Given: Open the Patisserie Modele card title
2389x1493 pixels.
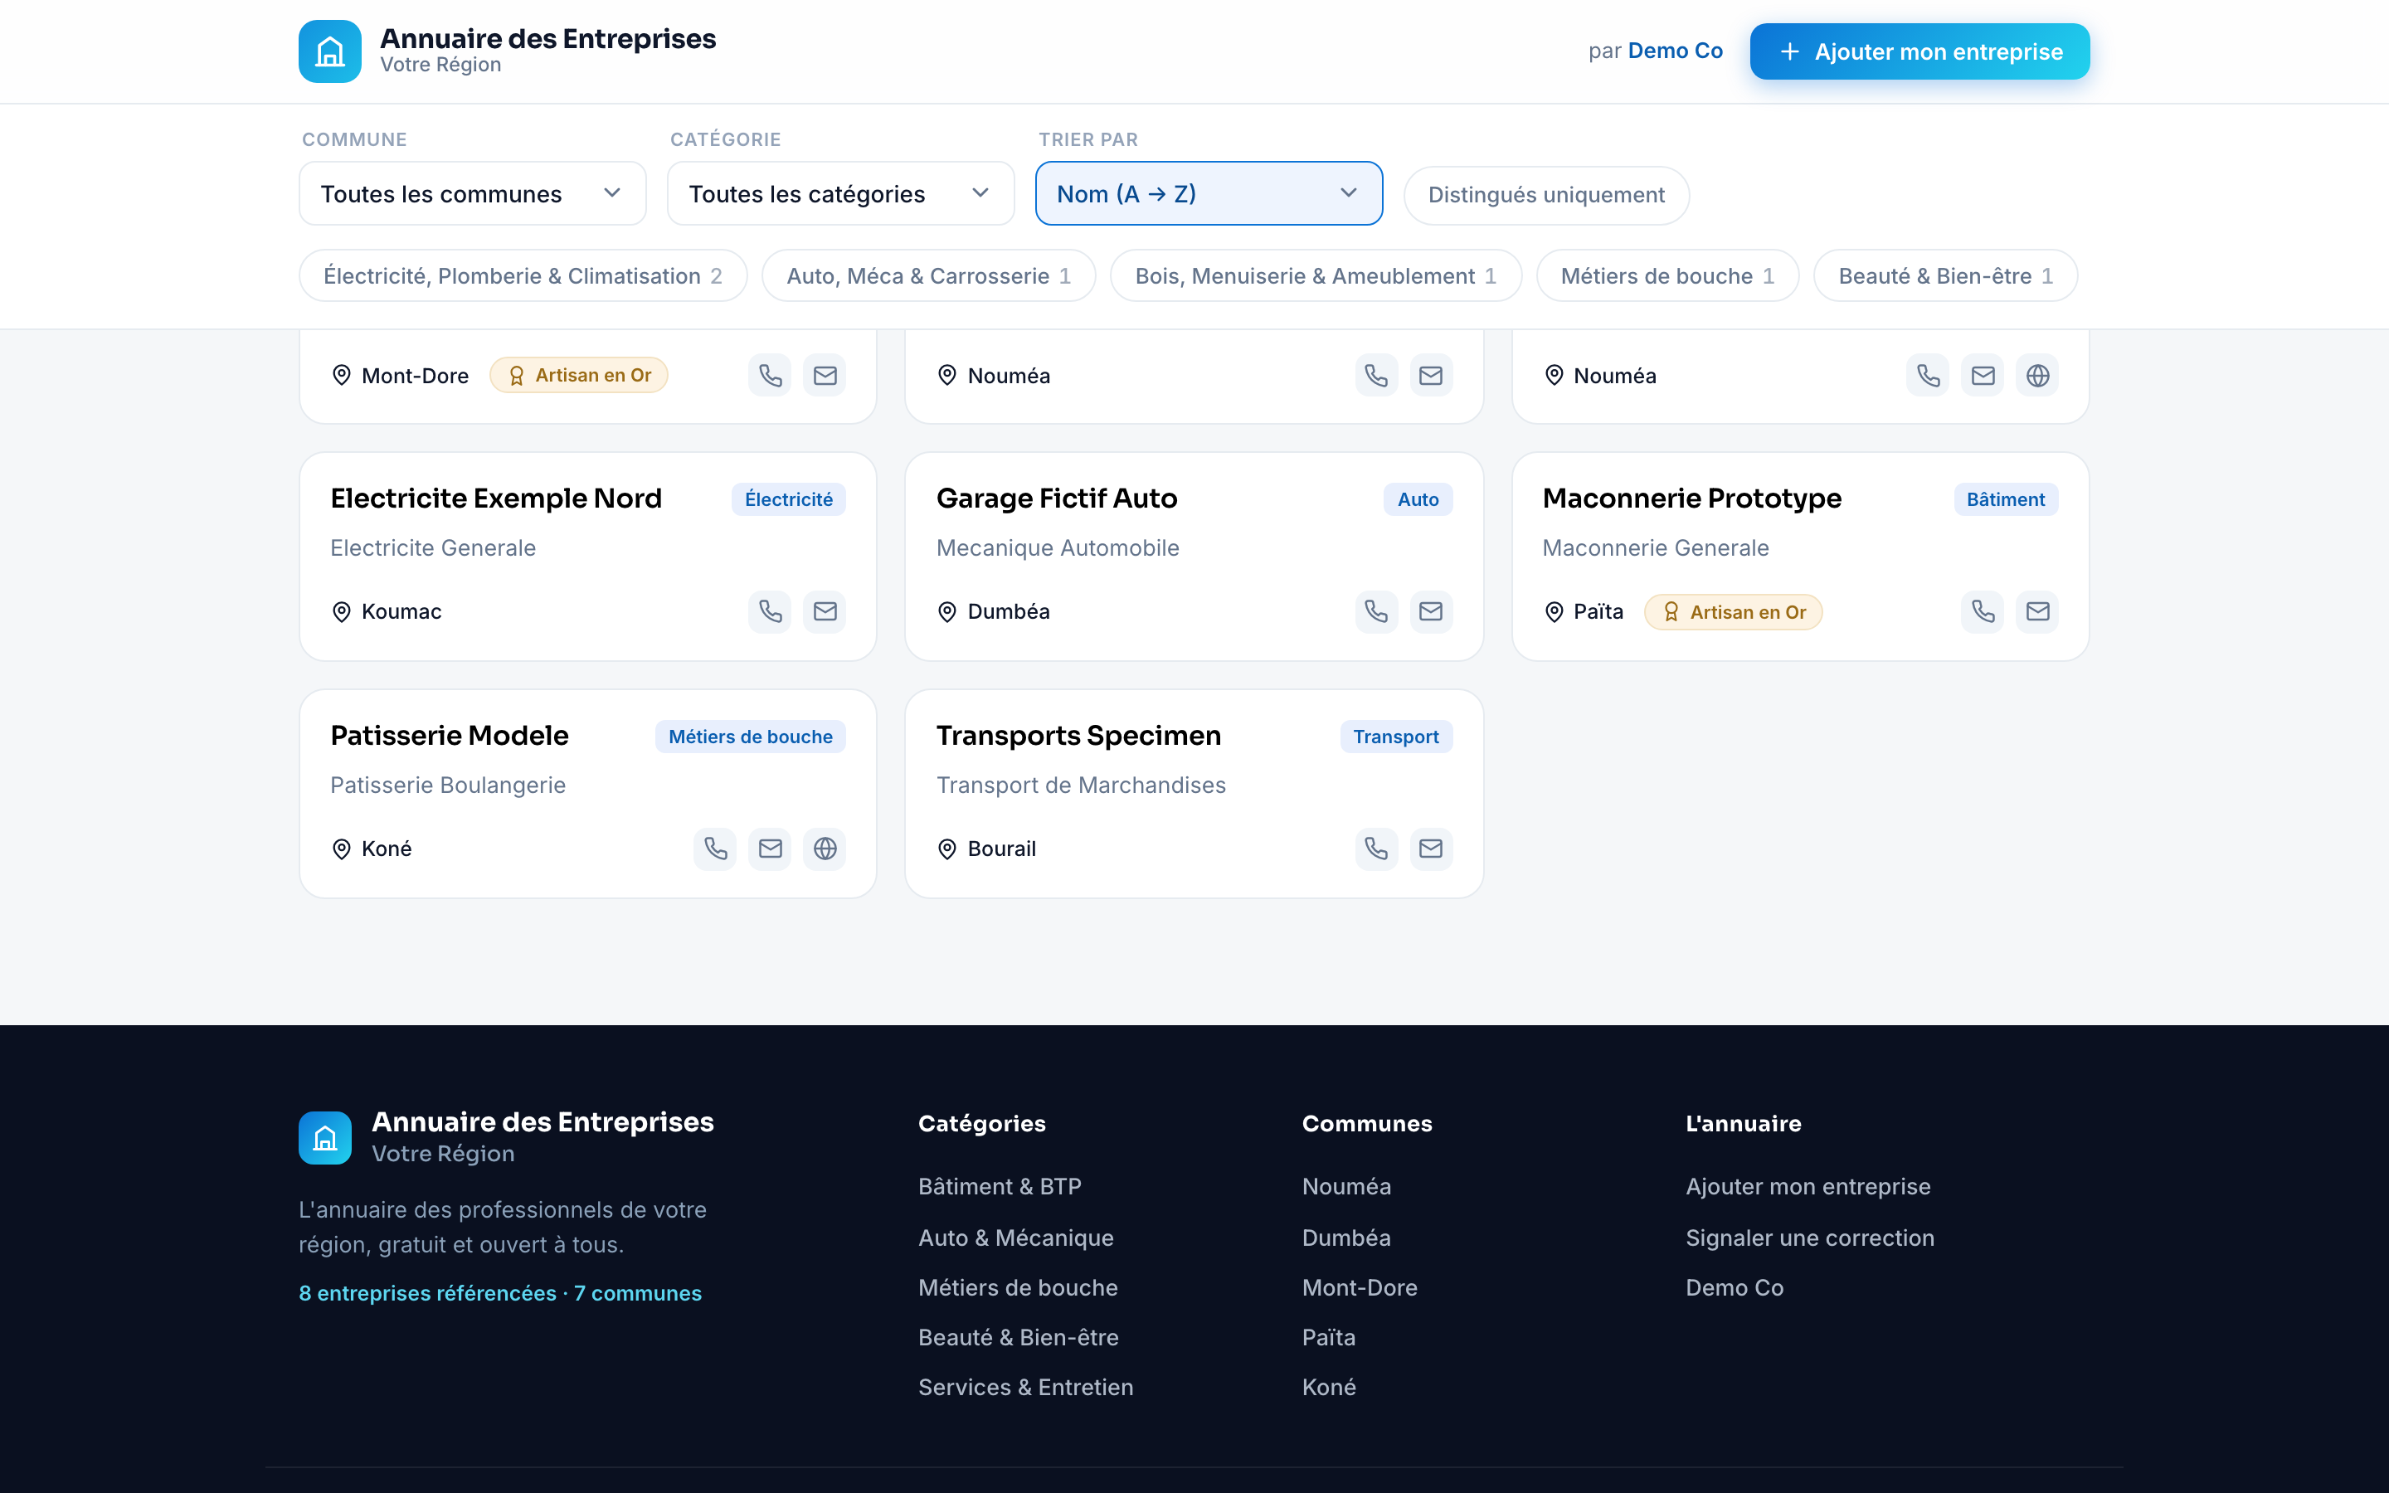Looking at the screenshot, I should [449, 736].
